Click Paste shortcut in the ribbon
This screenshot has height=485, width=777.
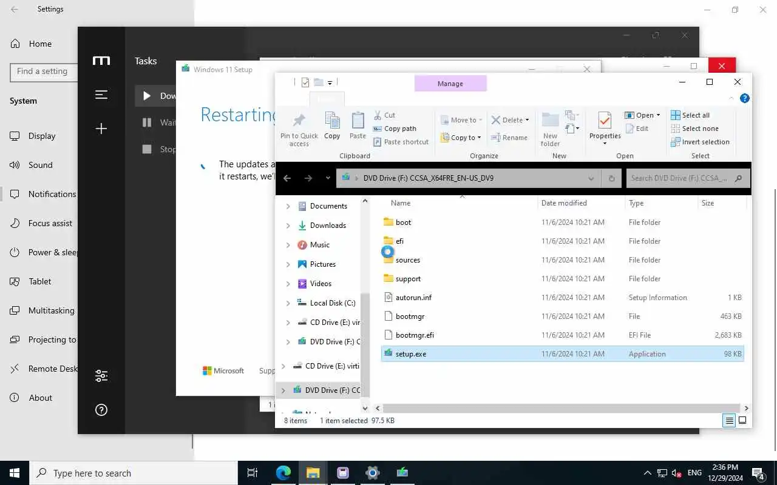401,142
